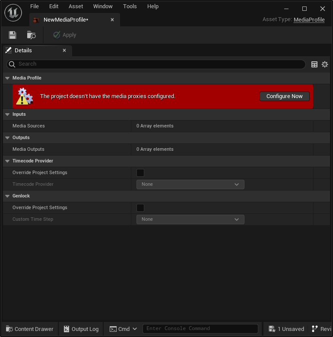Focus the Details search field
The width and height of the screenshot is (333, 337).
click(x=156, y=64)
